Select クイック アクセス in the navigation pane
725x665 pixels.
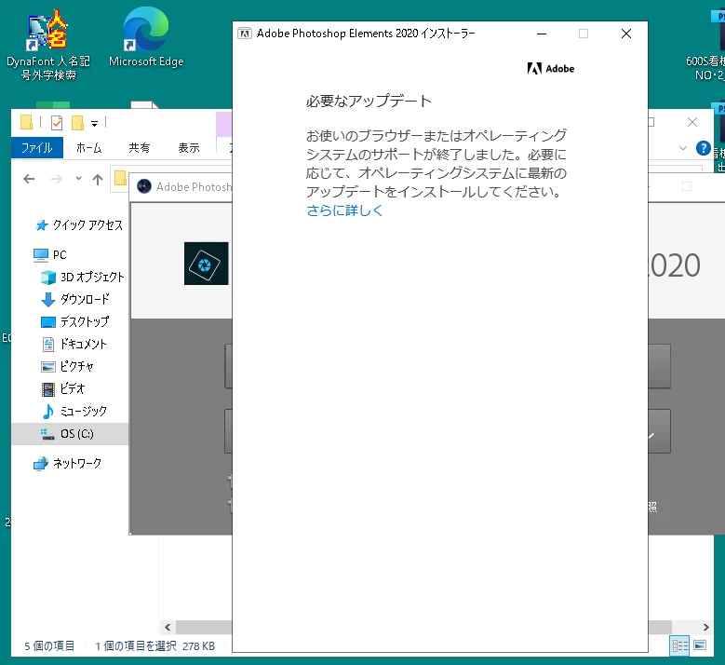(79, 224)
